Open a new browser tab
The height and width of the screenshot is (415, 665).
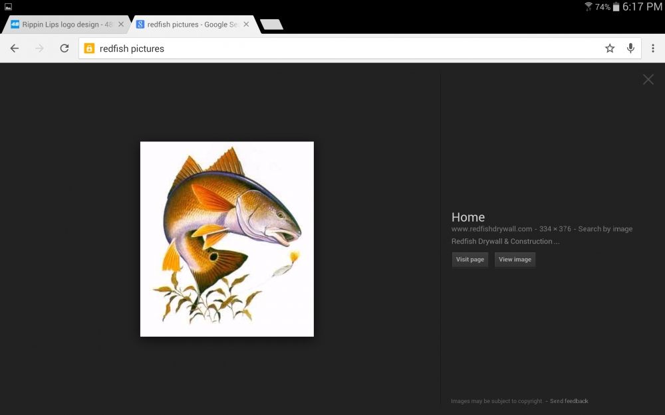271,25
